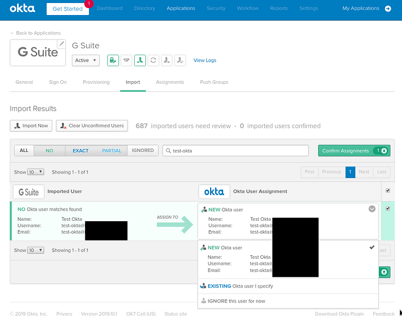
Task: Click the Next page button
Action: [364, 172]
